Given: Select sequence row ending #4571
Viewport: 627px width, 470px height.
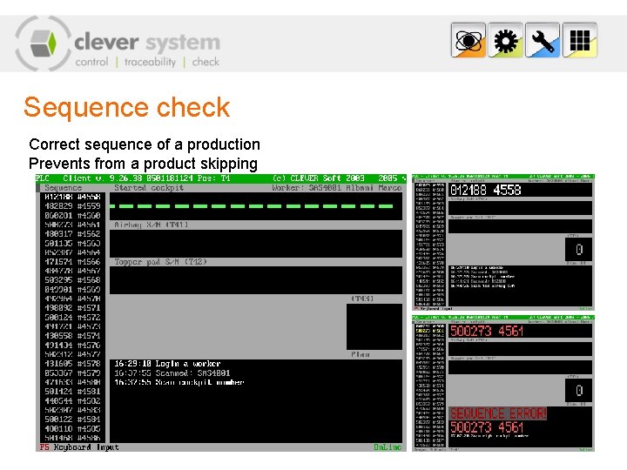Looking at the screenshot, I should point(72,308).
